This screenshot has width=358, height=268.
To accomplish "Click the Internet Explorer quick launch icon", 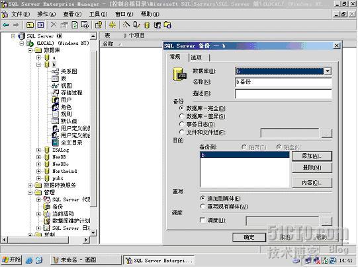I will (29, 260).
